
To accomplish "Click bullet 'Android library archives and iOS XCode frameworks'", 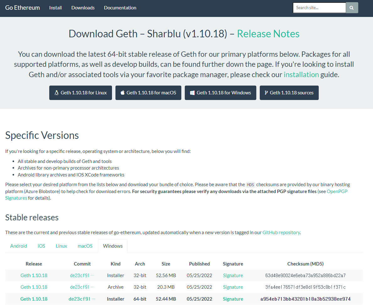I will point(71,175).
